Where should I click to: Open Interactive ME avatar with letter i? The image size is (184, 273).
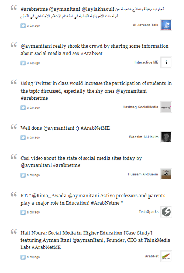coord(166,62)
